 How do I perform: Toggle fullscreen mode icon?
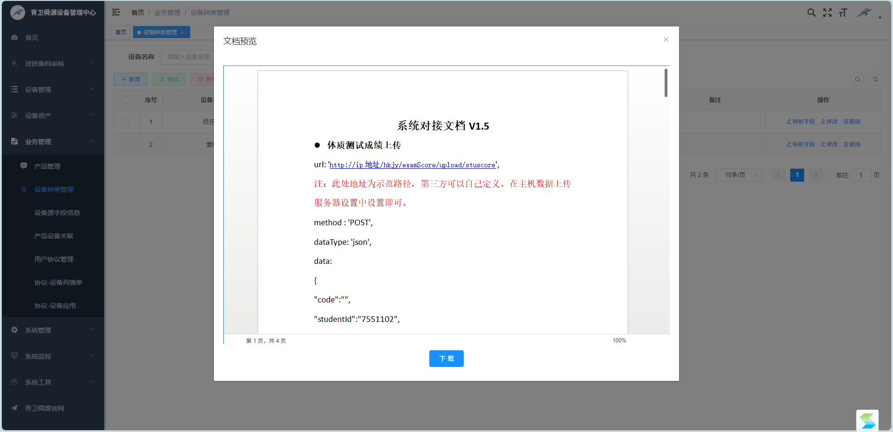[x=827, y=13]
